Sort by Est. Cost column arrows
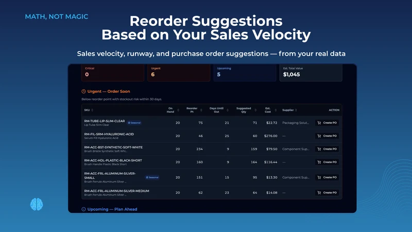The height and width of the screenshot is (232, 412). click(x=276, y=110)
